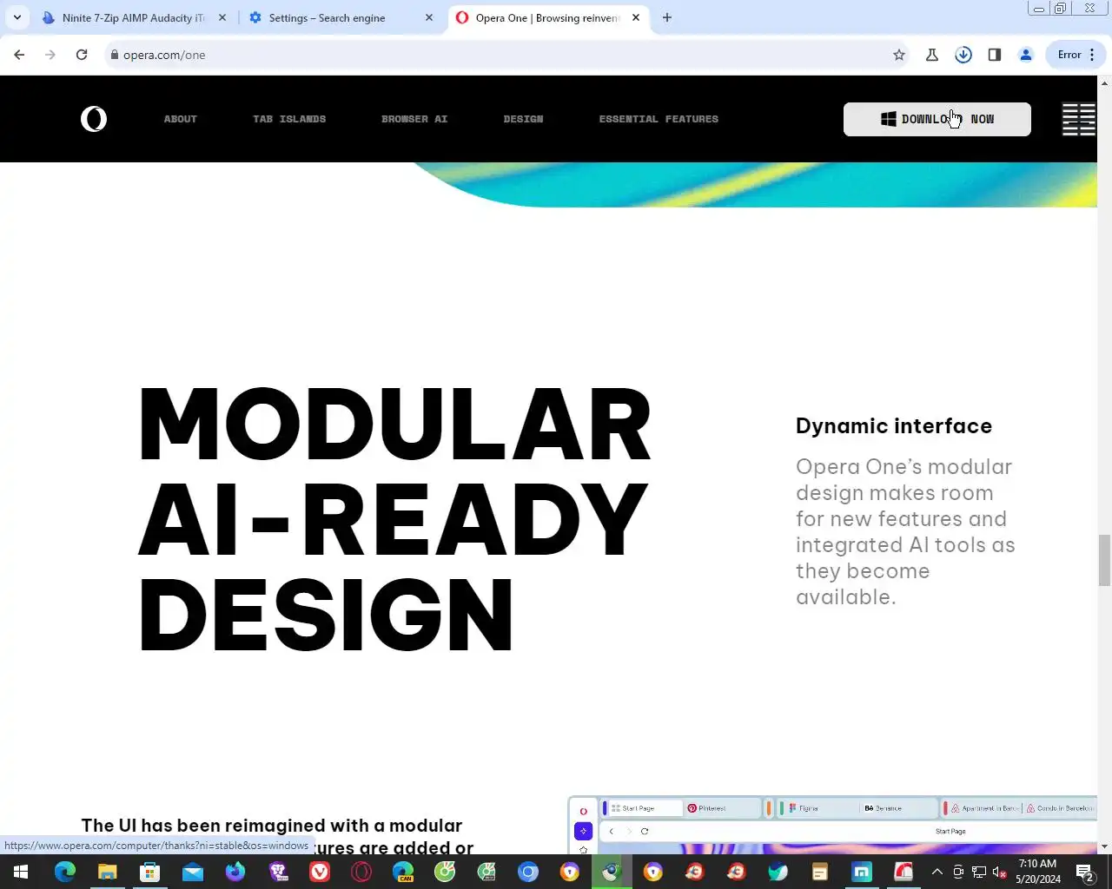Open the Chrome three-dot menu
Image resolution: width=1112 pixels, height=889 pixels.
[1092, 55]
